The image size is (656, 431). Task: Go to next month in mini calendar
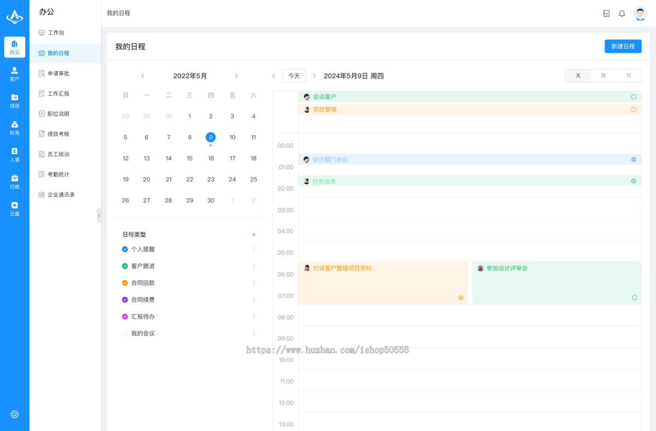tap(236, 76)
